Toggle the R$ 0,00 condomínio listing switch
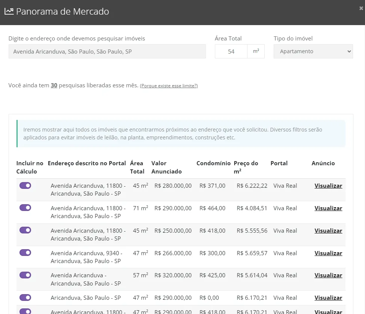 25,298
